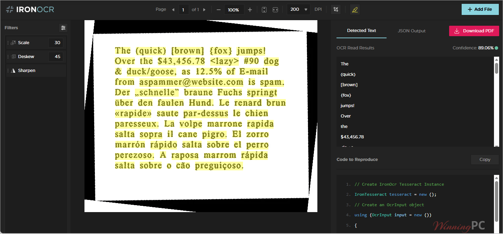The width and height of the screenshot is (503, 234).
Task: Click the Filters heading
Action: click(11, 28)
